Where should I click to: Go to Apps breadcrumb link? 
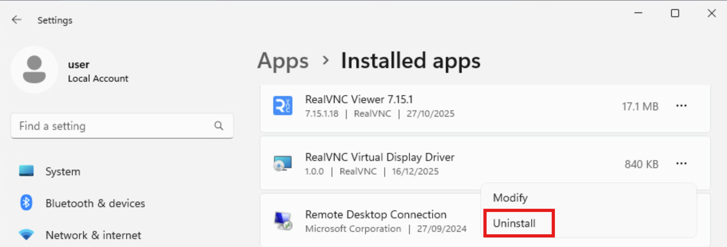pos(283,61)
